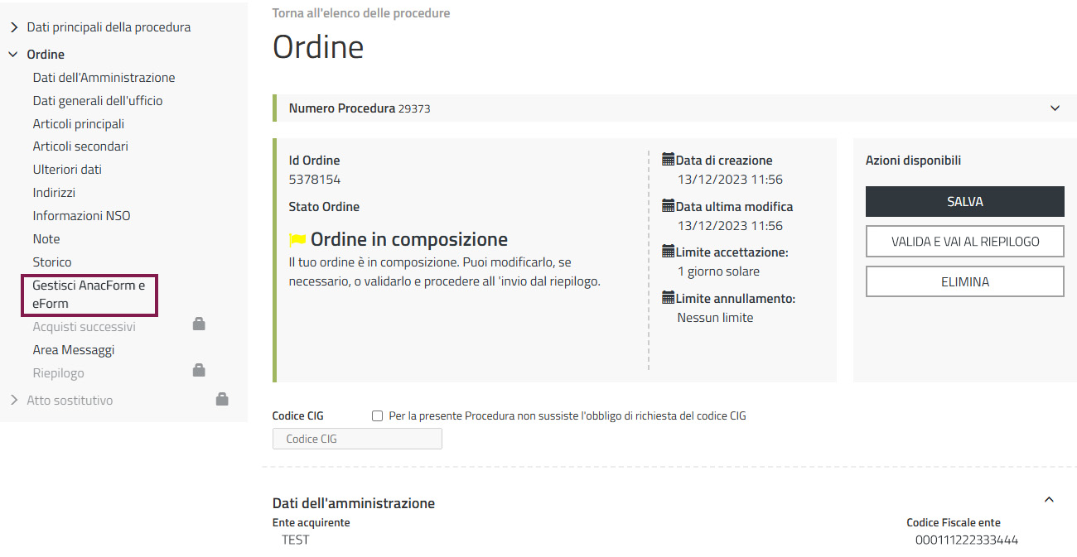
Task: Click calendar icon beside Limite annullamento
Action: click(x=669, y=298)
